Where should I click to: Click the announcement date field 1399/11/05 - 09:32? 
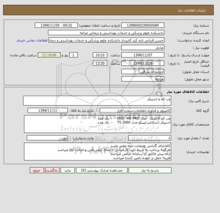point(56,25)
